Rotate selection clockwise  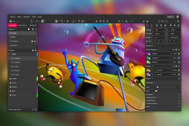coord(107,21)
